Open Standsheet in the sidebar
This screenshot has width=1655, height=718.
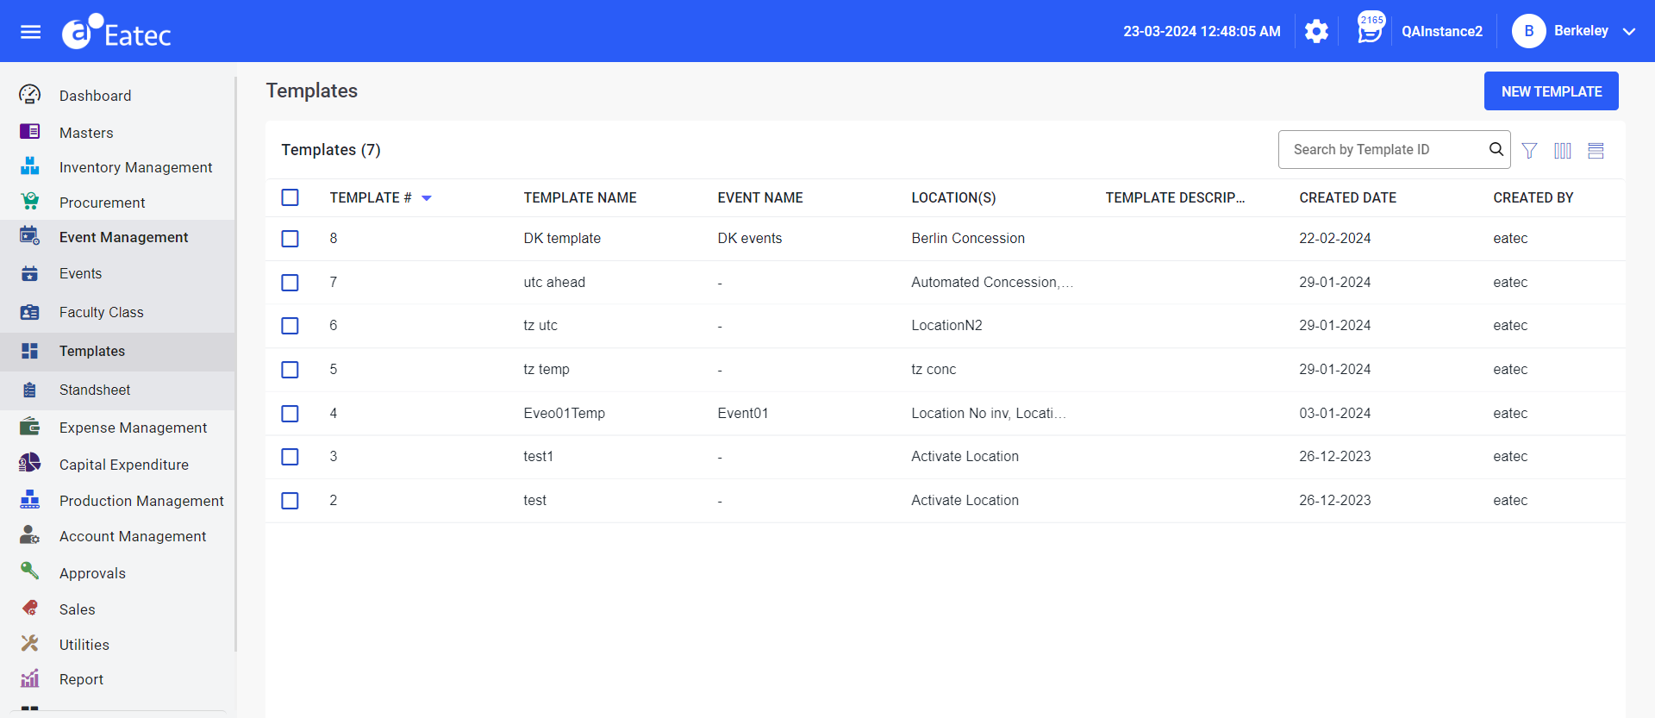[x=117, y=390]
